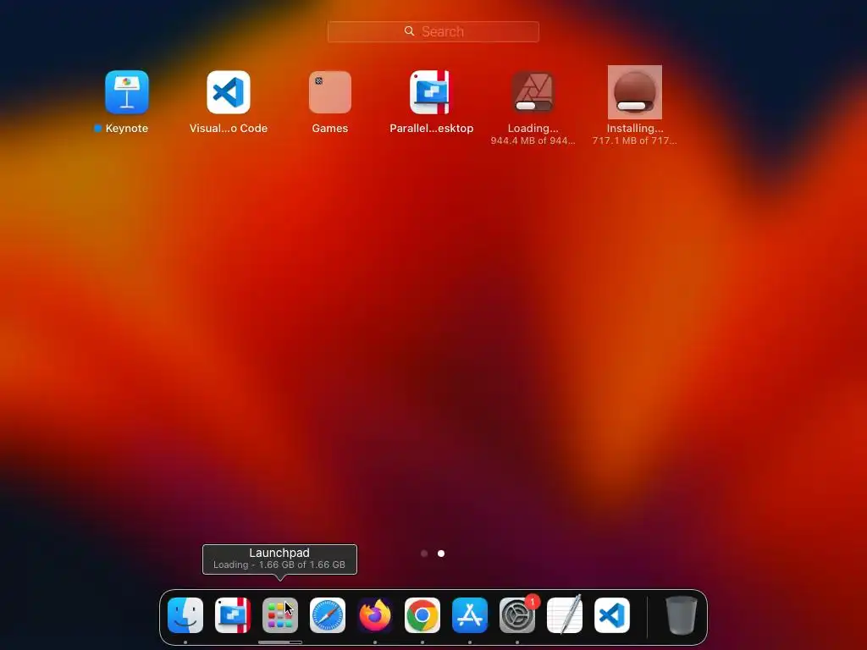Go to the first Launchpad page dot
The image size is (867, 650).
[x=424, y=554]
